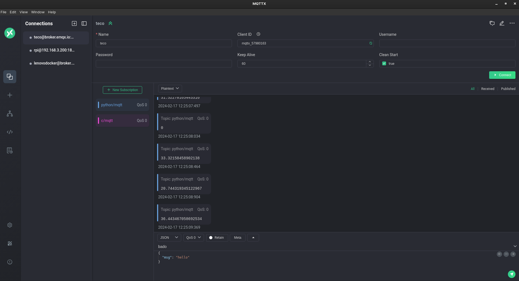Toggle the Clean Start checkbox

(x=384, y=63)
